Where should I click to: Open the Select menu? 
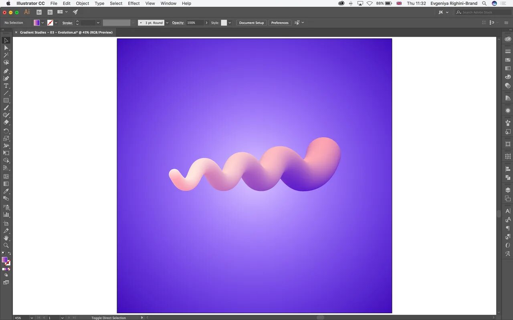pyautogui.click(x=116, y=3)
